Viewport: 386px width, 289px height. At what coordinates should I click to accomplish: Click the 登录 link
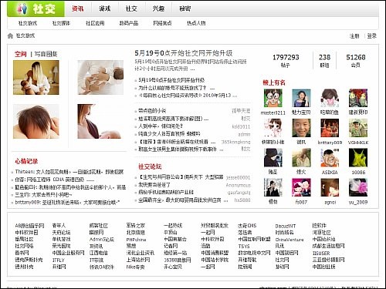[371, 36]
